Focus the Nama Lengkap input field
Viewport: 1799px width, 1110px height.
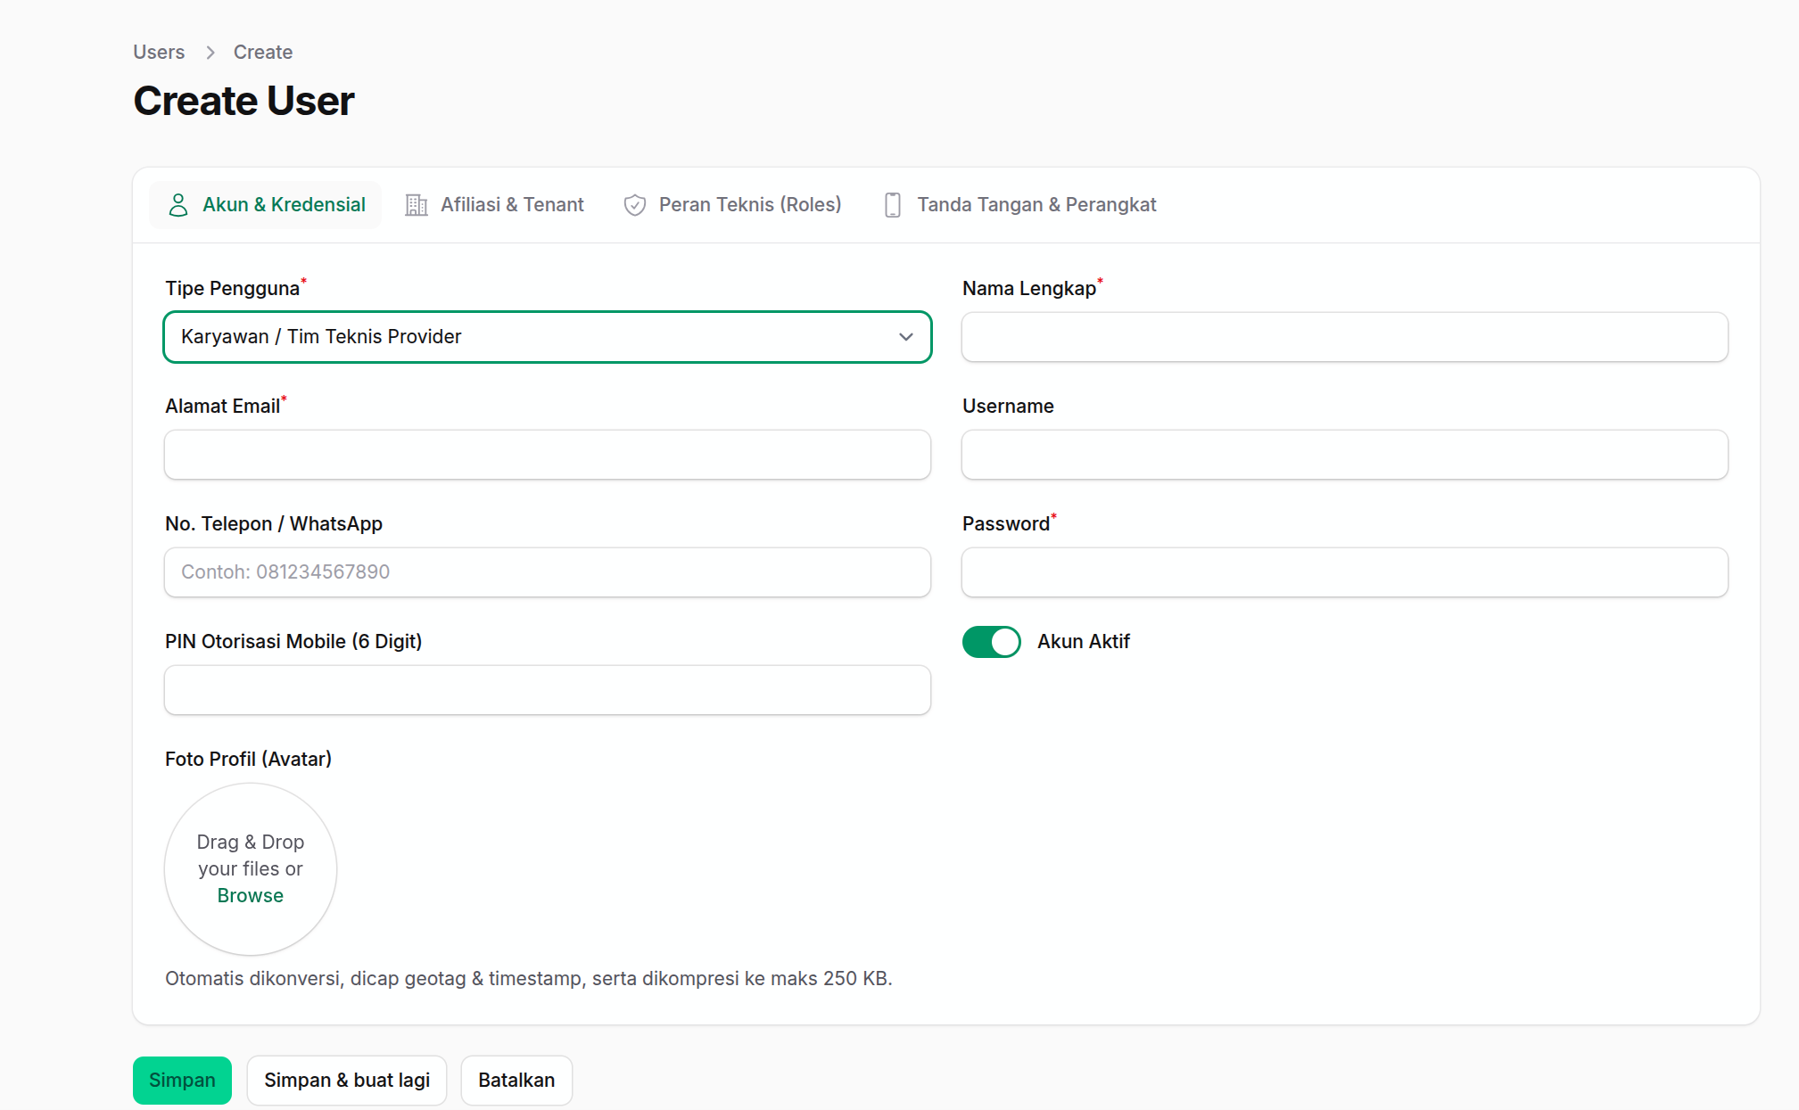click(1345, 337)
